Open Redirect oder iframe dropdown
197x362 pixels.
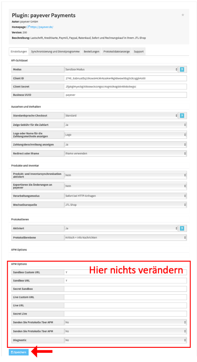pyautogui.click(x=125, y=153)
